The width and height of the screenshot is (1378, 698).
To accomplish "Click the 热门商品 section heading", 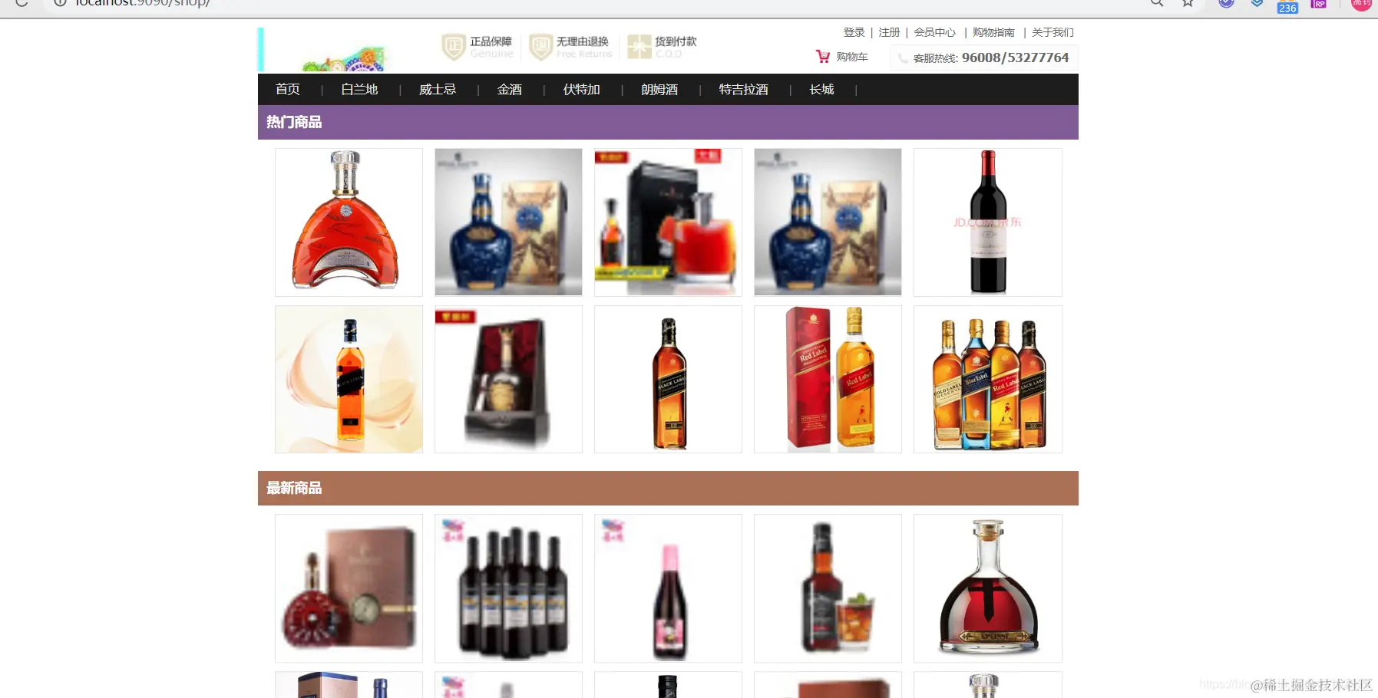I will tap(294, 122).
